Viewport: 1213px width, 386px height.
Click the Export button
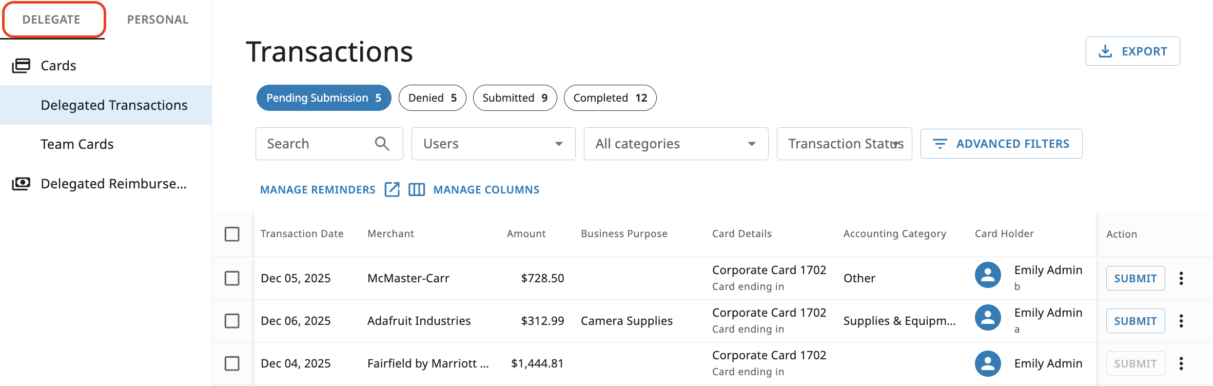point(1132,51)
